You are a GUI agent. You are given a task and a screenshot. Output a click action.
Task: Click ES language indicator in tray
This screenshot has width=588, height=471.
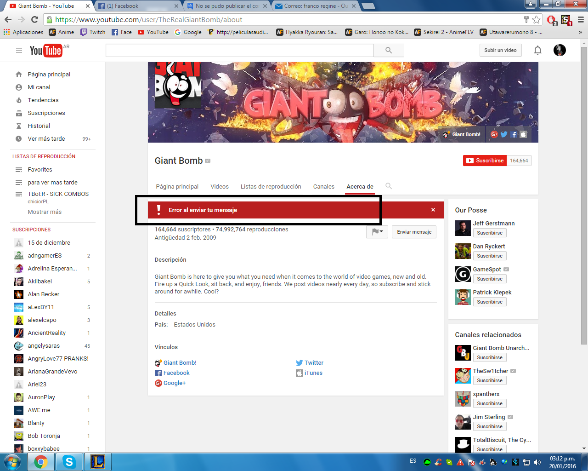[413, 461]
